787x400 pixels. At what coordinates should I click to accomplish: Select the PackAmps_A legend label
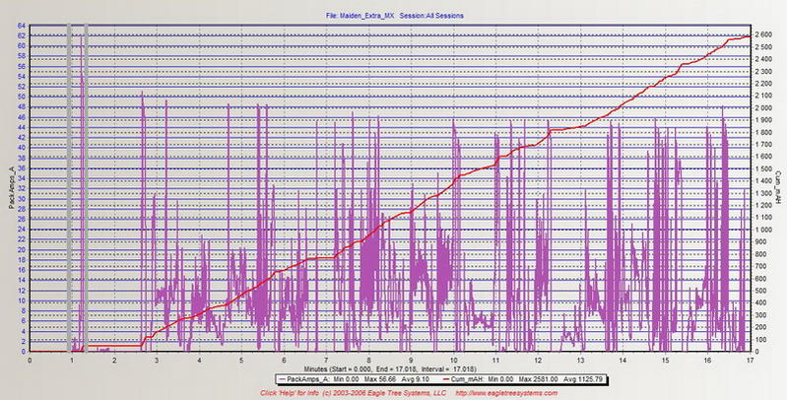pos(300,378)
